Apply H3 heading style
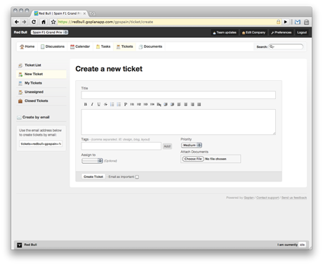 click(145, 104)
